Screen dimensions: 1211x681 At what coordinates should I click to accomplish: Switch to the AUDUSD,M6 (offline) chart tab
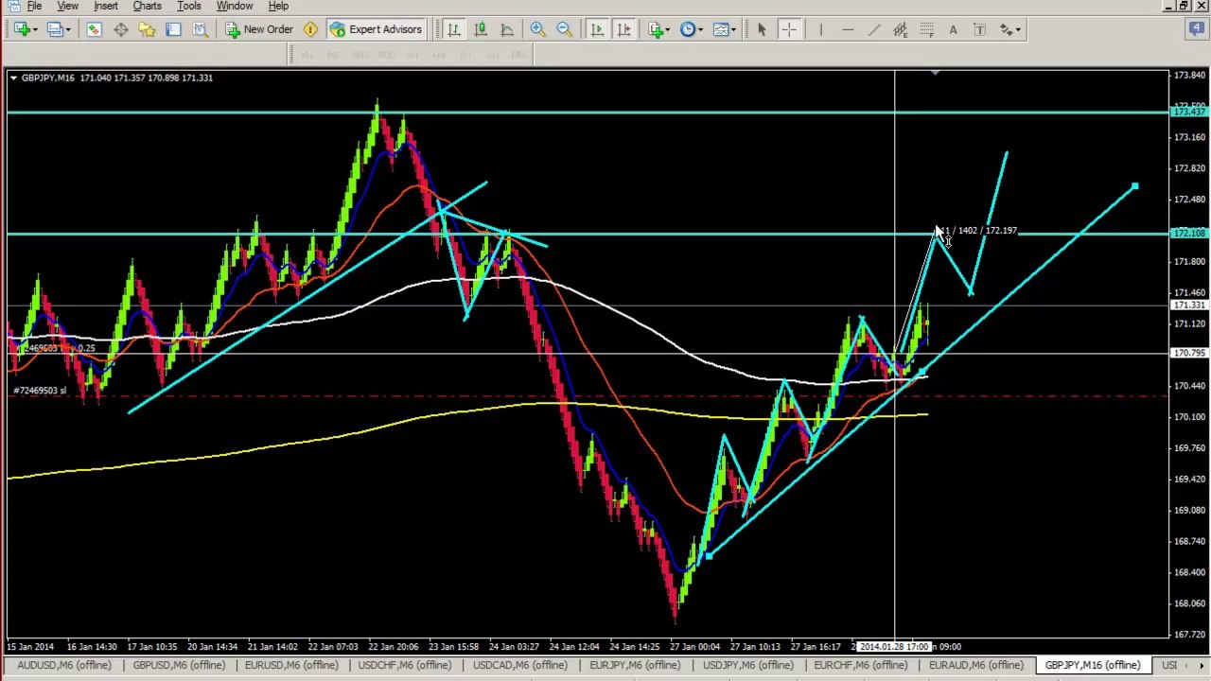pyautogui.click(x=63, y=665)
